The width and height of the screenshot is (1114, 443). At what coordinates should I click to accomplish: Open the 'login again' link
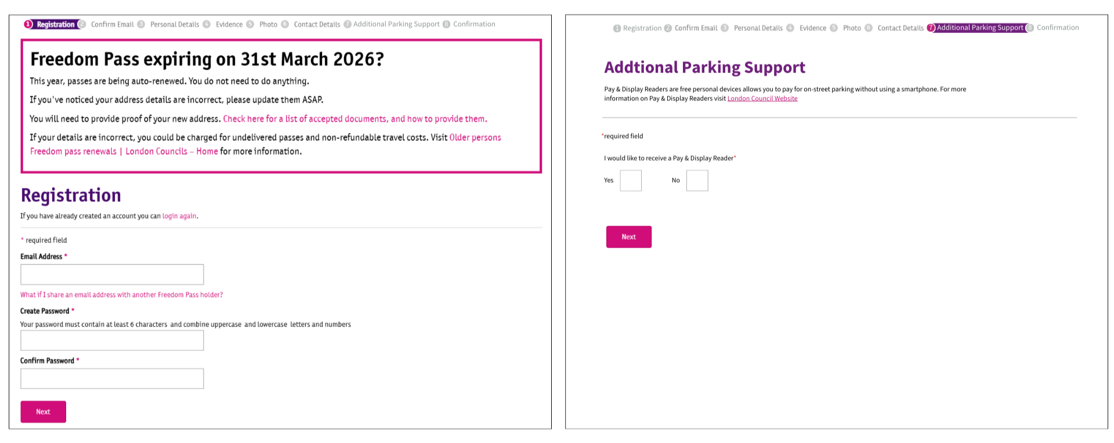179,216
